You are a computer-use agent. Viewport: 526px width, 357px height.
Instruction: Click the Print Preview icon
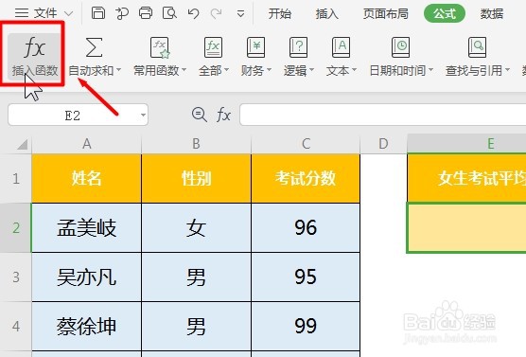point(169,13)
